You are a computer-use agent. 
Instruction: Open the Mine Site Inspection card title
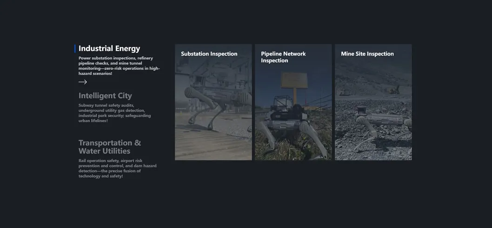pos(367,54)
